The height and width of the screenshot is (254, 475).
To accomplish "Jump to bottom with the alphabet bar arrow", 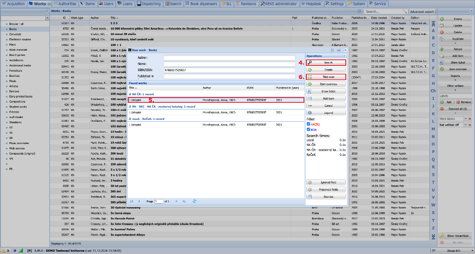I will [x=433, y=236].
